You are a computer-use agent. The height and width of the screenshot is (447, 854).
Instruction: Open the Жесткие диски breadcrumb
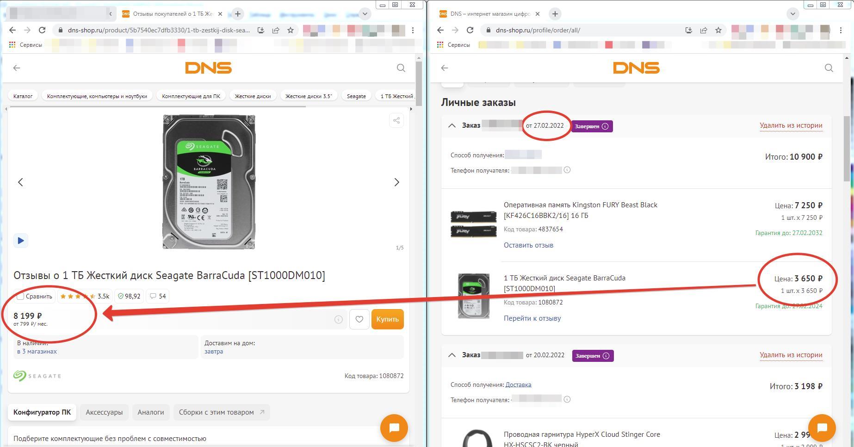click(x=253, y=96)
